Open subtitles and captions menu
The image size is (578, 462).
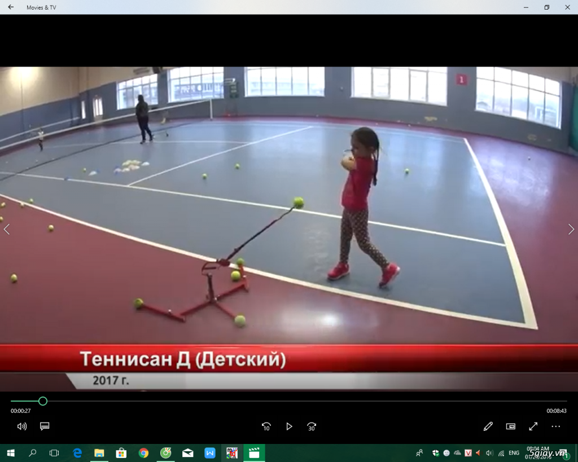[x=45, y=426]
